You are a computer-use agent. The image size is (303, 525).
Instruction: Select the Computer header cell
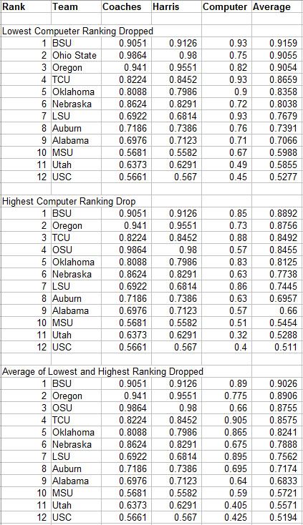click(227, 6)
